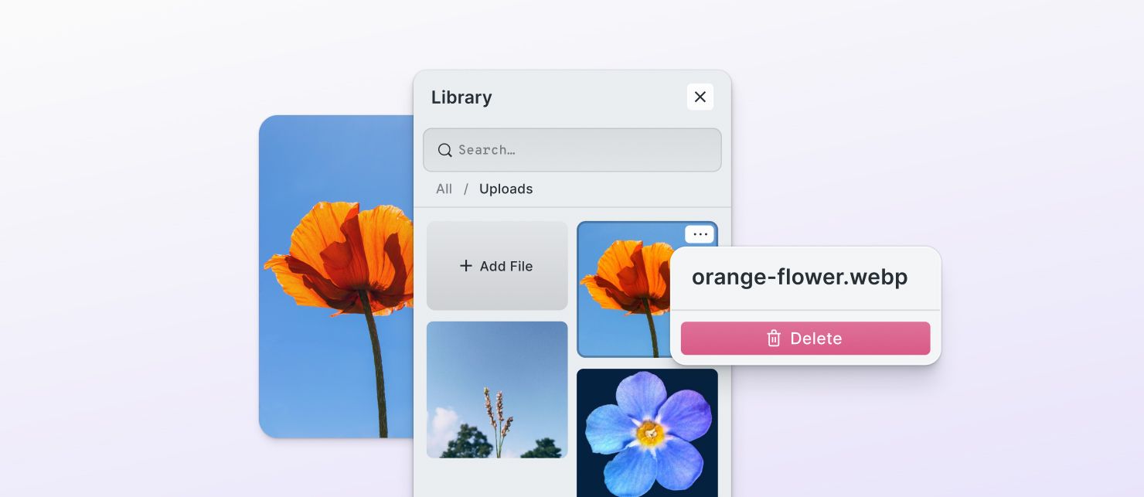This screenshot has width=1144, height=497.
Task: Click the Add File button
Action: pos(497,266)
